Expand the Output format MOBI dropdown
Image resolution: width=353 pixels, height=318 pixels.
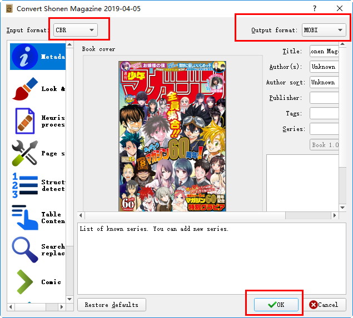324,30
